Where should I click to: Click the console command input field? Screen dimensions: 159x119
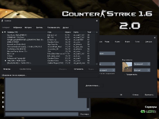click(x=42, y=114)
